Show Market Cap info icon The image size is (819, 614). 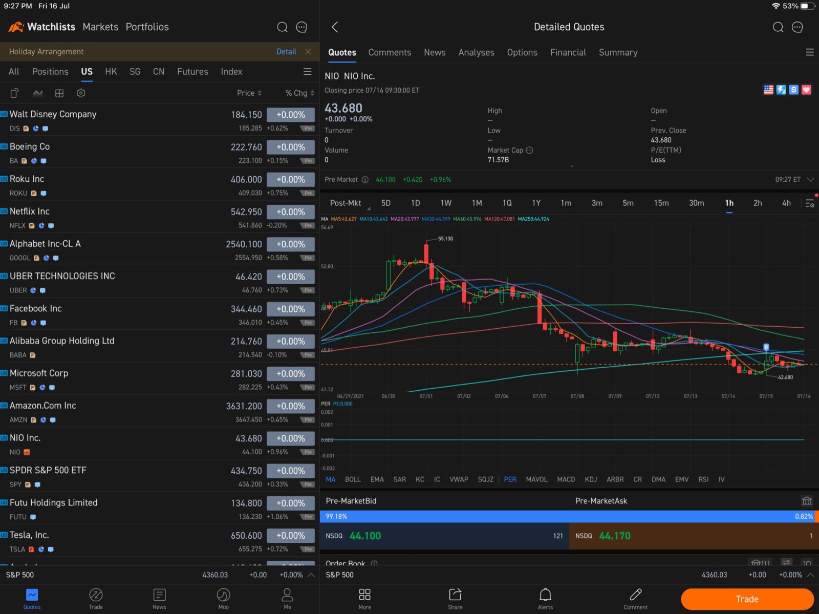(529, 150)
